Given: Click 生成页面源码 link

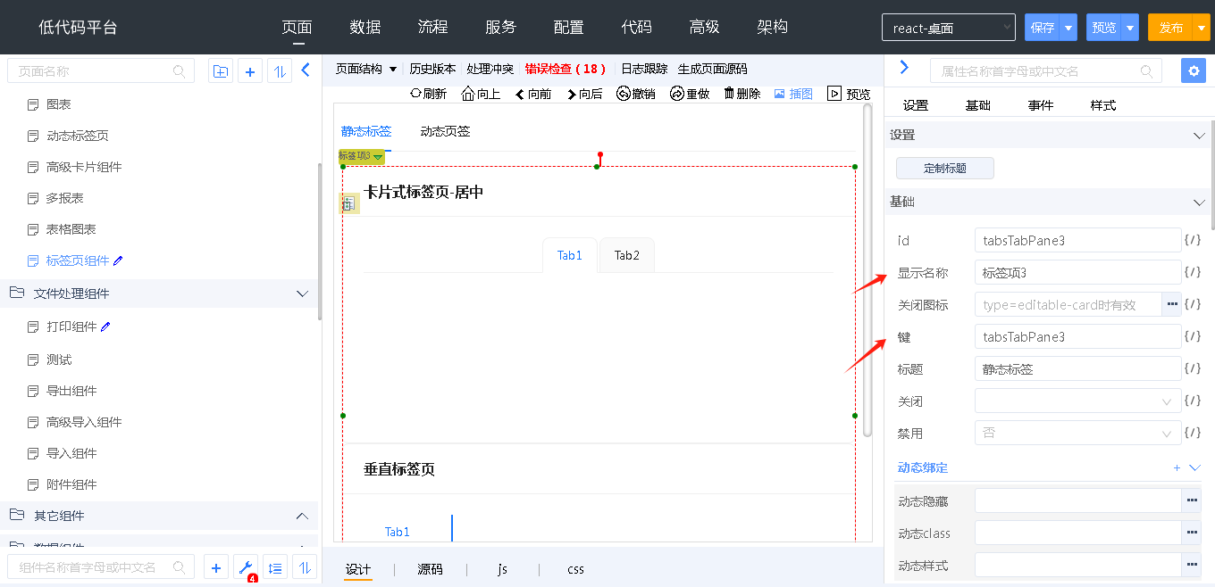Looking at the screenshot, I should pyautogui.click(x=712, y=69).
